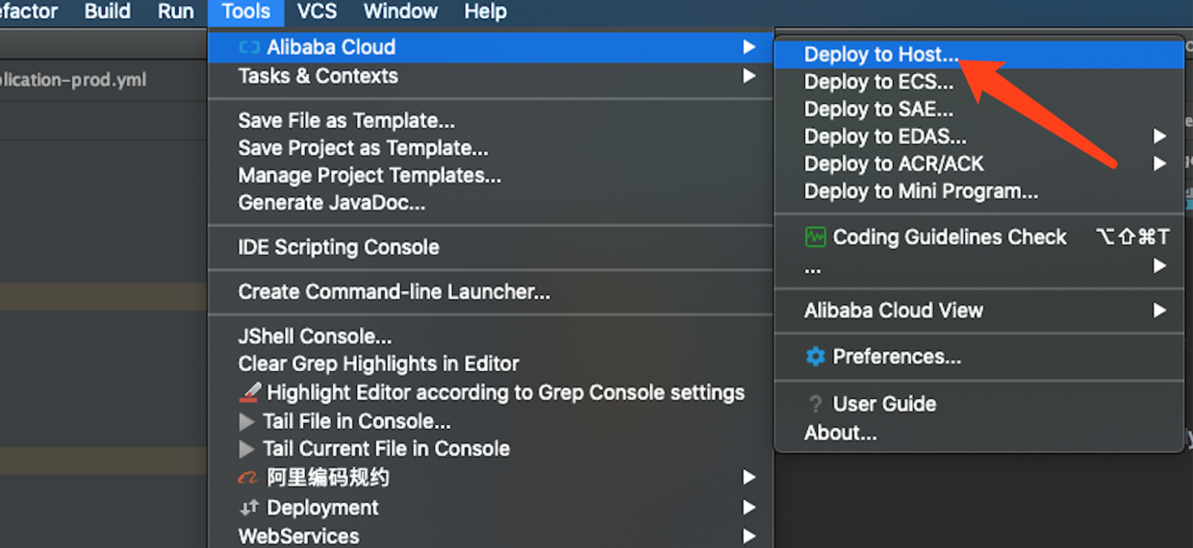Image resolution: width=1193 pixels, height=548 pixels.
Task: Click the Deployment arrows icon
Action: tap(249, 508)
